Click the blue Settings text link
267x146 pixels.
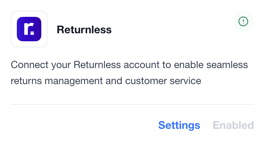[179, 125]
